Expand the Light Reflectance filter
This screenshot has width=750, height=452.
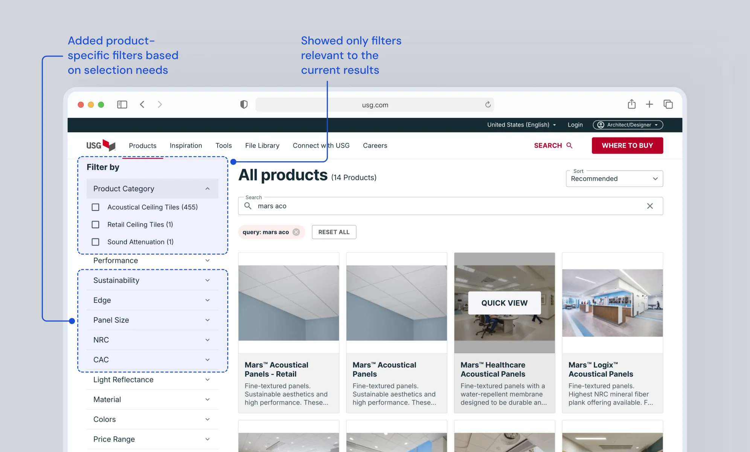click(x=152, y=380)
